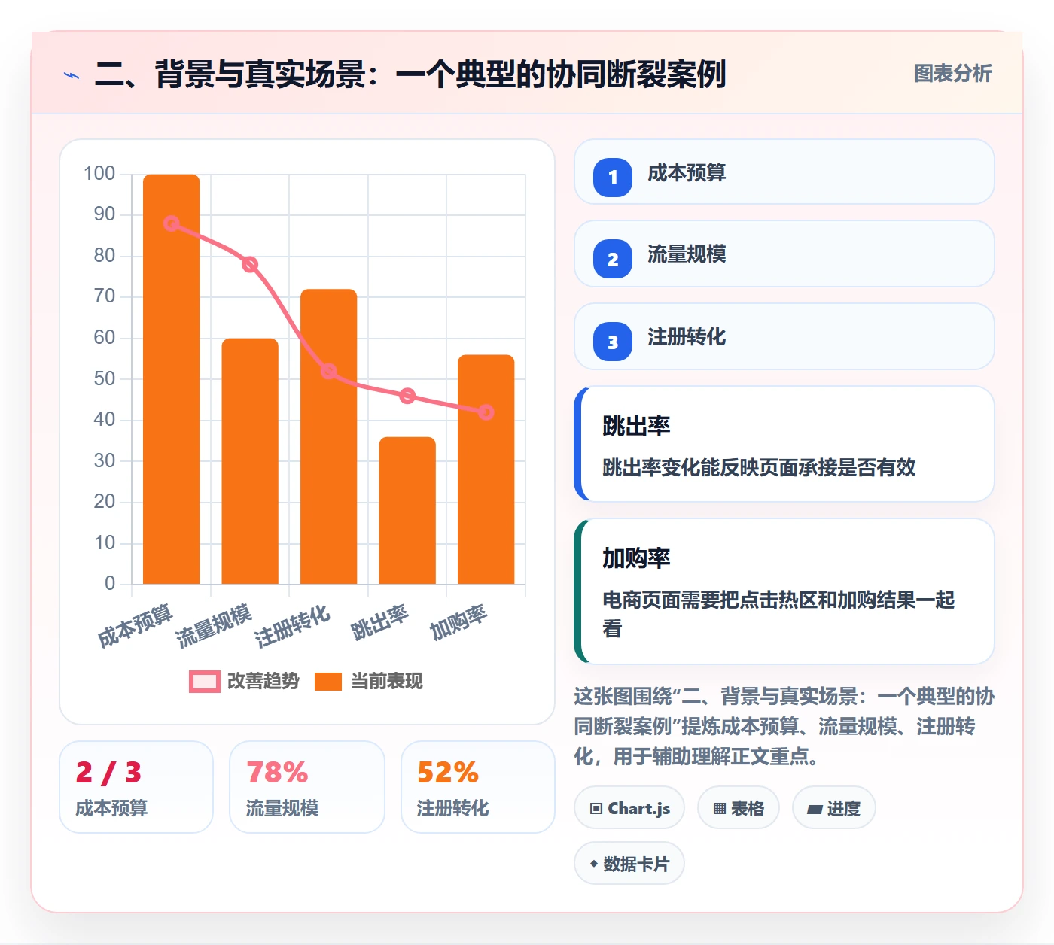The width and height of the screenshot is (1054, 945).
Task: Click the trend line point above 成本预算
Action: coord(172,223)
